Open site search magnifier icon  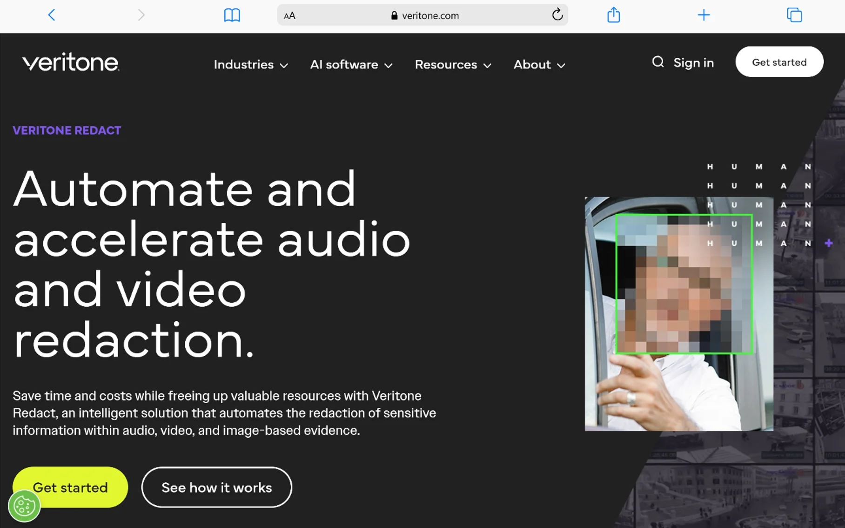coord(657,61)
